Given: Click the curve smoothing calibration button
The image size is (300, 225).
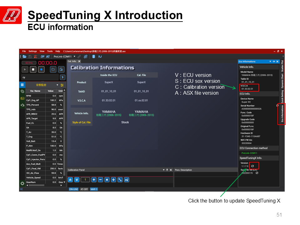Looking at the screenshot, I should point(127,180).
